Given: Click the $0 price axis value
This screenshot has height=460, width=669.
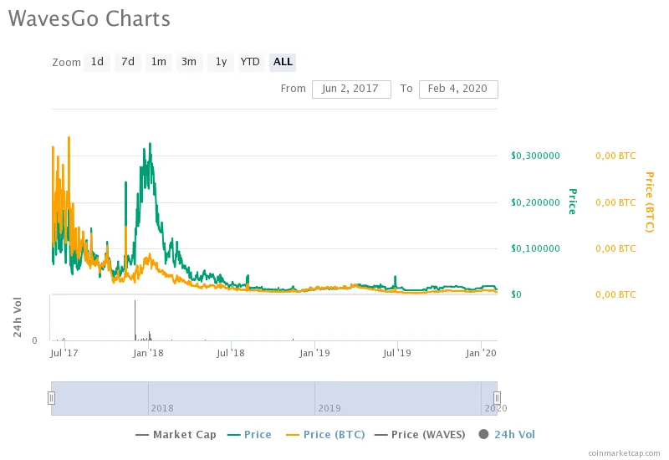Looking at the screenshot, I should tap(516, 294).
